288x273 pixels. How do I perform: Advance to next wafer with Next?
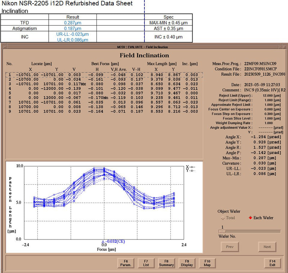point(267,247)
